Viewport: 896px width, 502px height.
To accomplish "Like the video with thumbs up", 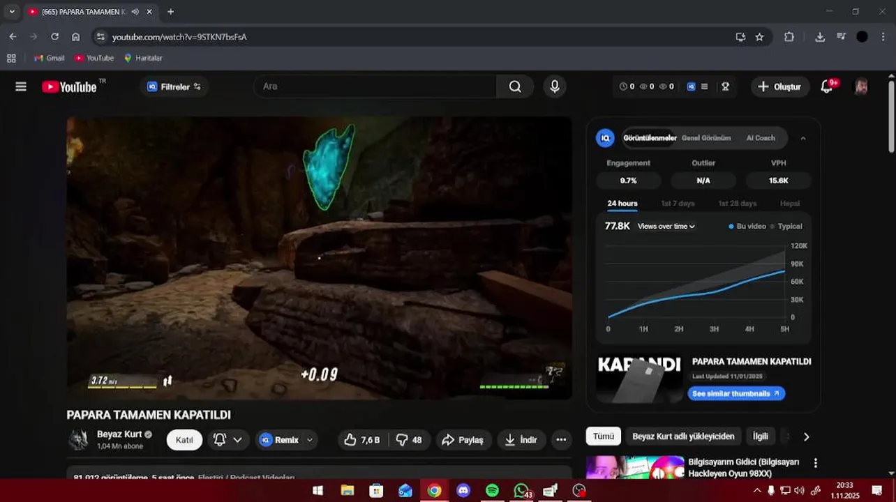I will point(362,440).
